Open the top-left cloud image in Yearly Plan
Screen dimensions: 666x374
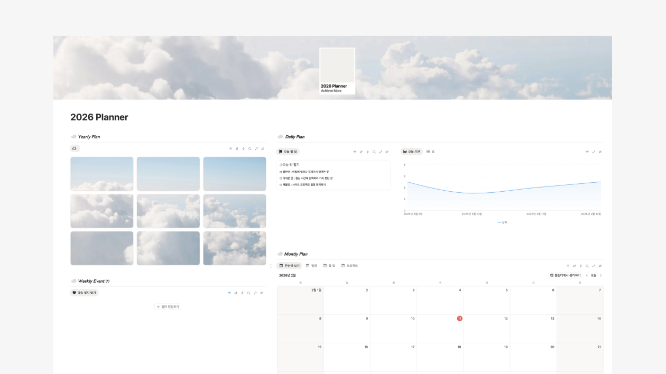click(x=102, y=174)
